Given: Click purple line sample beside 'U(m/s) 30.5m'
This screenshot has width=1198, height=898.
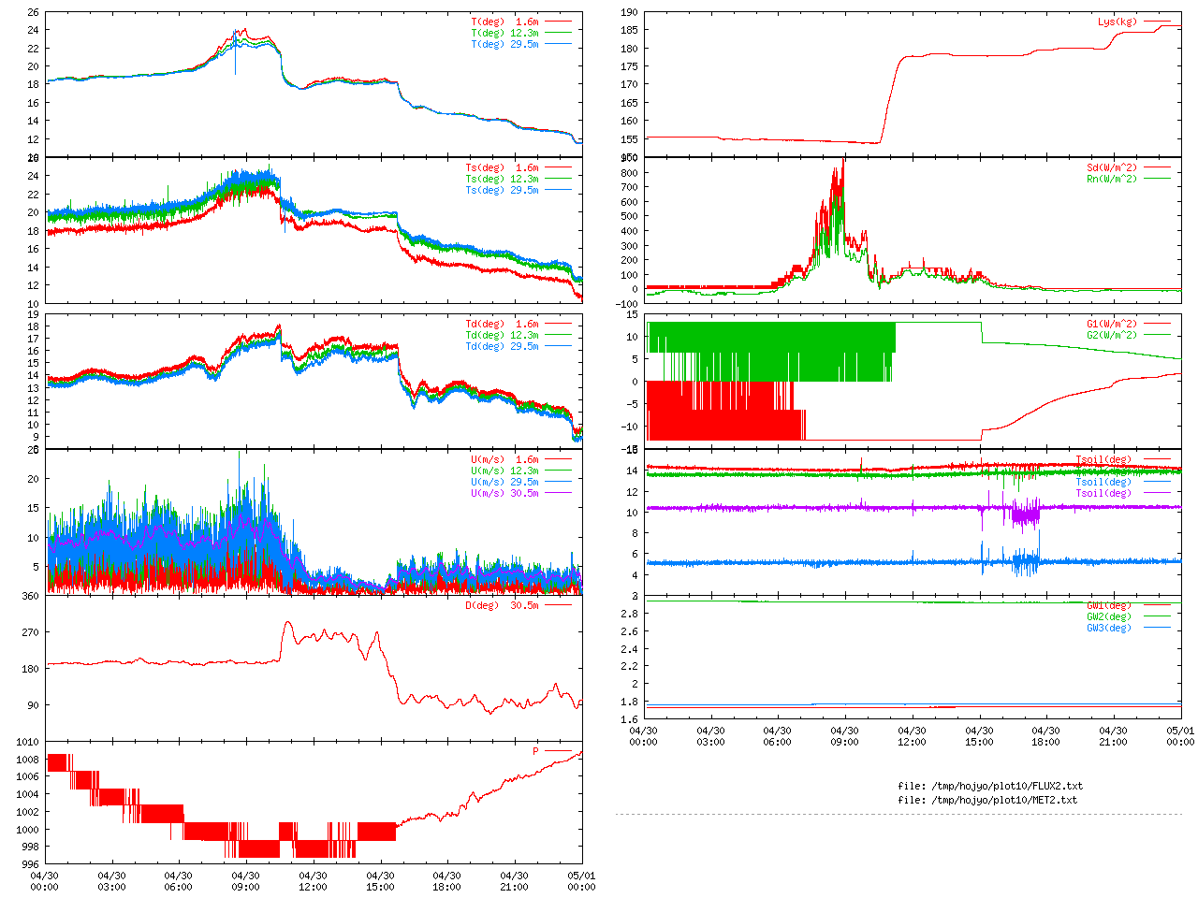Looking at the screenshot, I should tap(558, 493).
